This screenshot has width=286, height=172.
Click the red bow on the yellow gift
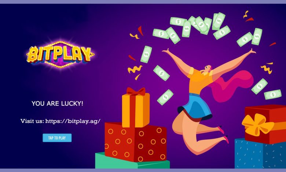point(136,91)
